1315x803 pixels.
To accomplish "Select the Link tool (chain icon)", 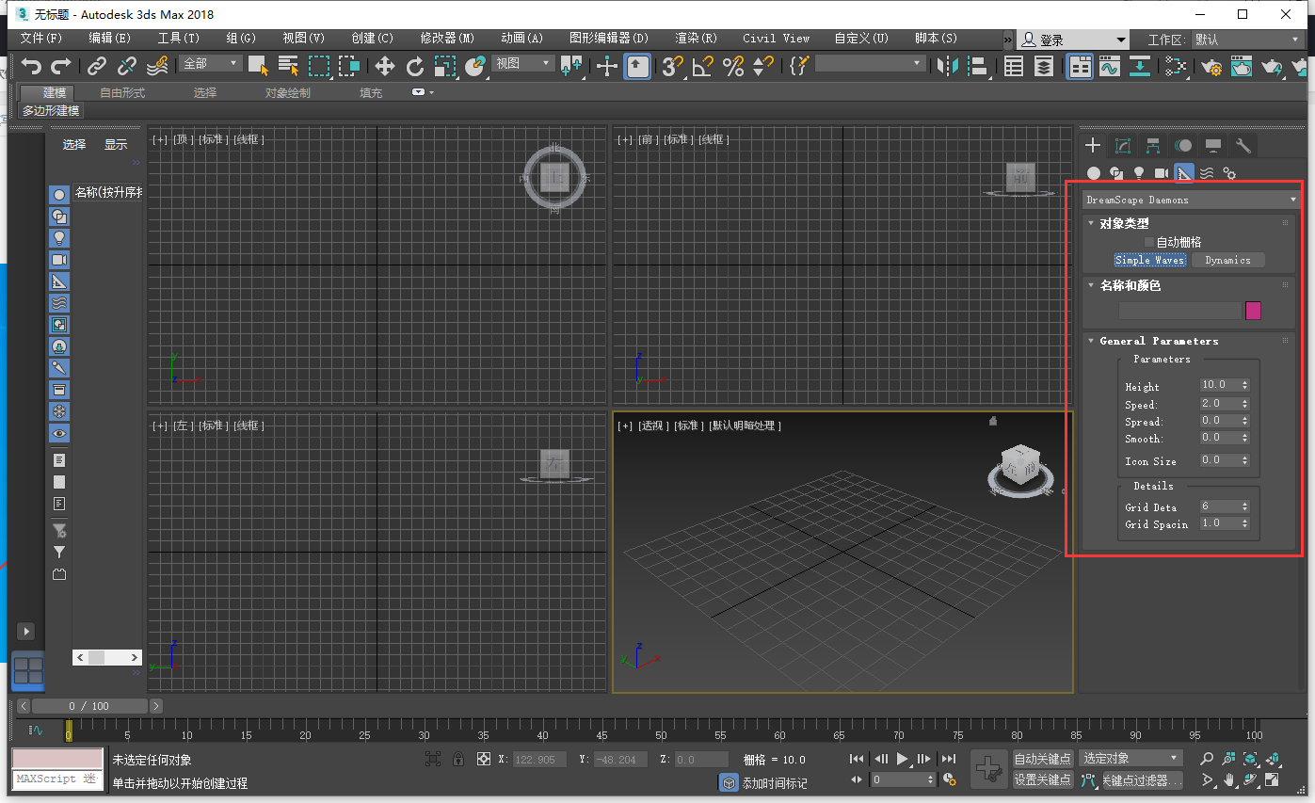I will pos(97,66).
